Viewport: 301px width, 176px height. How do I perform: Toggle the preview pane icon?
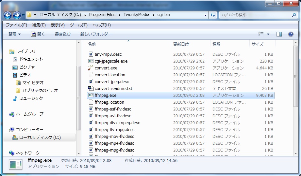[x=279, y=34]
